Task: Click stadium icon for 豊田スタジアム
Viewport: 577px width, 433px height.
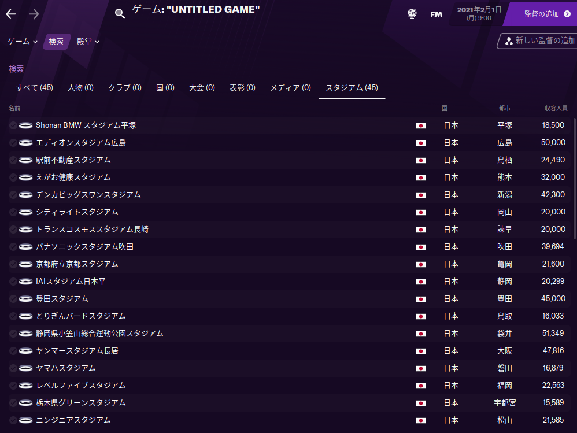Action: (26, 299)
